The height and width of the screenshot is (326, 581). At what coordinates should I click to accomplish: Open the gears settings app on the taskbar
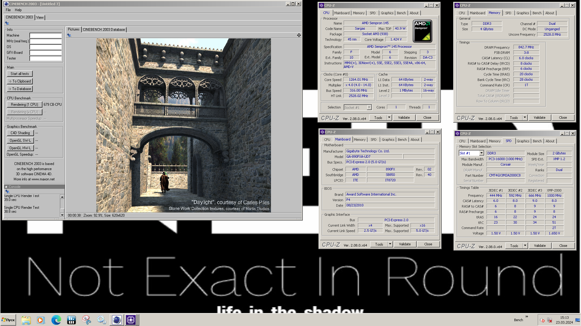(102, 320)
